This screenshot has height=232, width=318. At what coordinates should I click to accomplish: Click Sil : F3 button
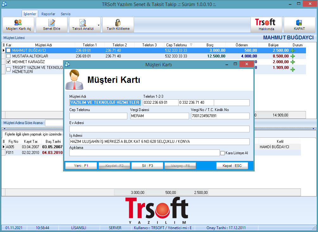(x=147, y=166)
